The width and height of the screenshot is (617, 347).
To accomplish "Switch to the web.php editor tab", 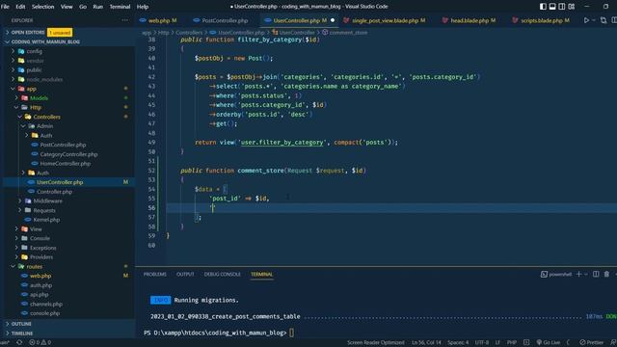I will click(x=158, y=20).
